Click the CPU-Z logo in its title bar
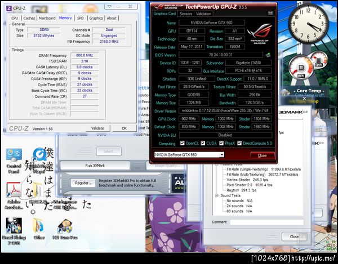 pyautogui.click(x=9, y=8)
